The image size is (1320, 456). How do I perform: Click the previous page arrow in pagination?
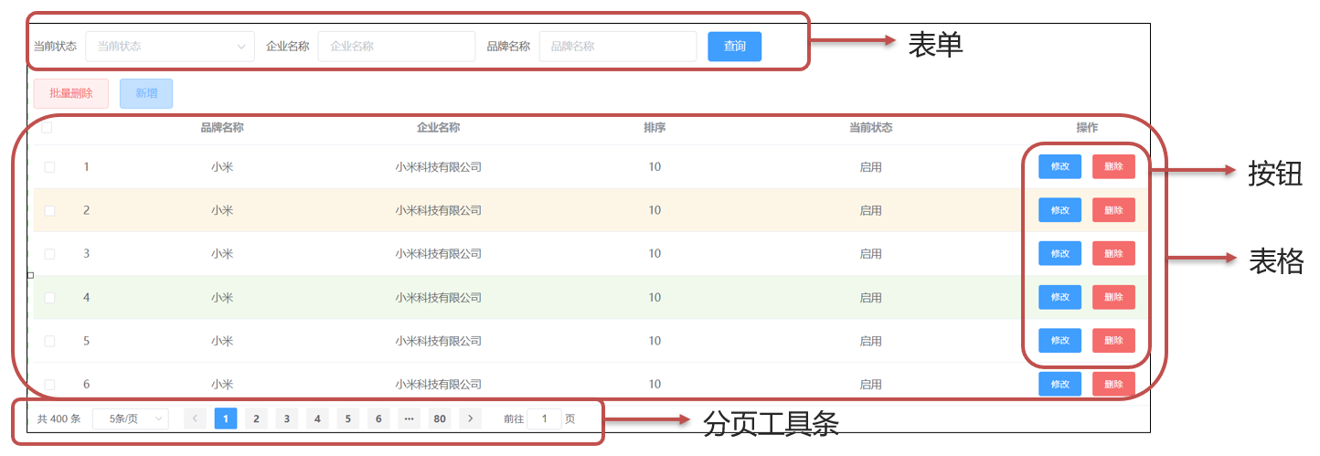[x=195, y=419]
